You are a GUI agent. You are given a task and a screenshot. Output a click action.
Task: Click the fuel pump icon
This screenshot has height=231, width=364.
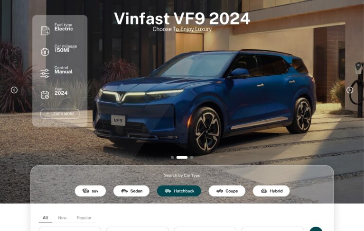45,31
